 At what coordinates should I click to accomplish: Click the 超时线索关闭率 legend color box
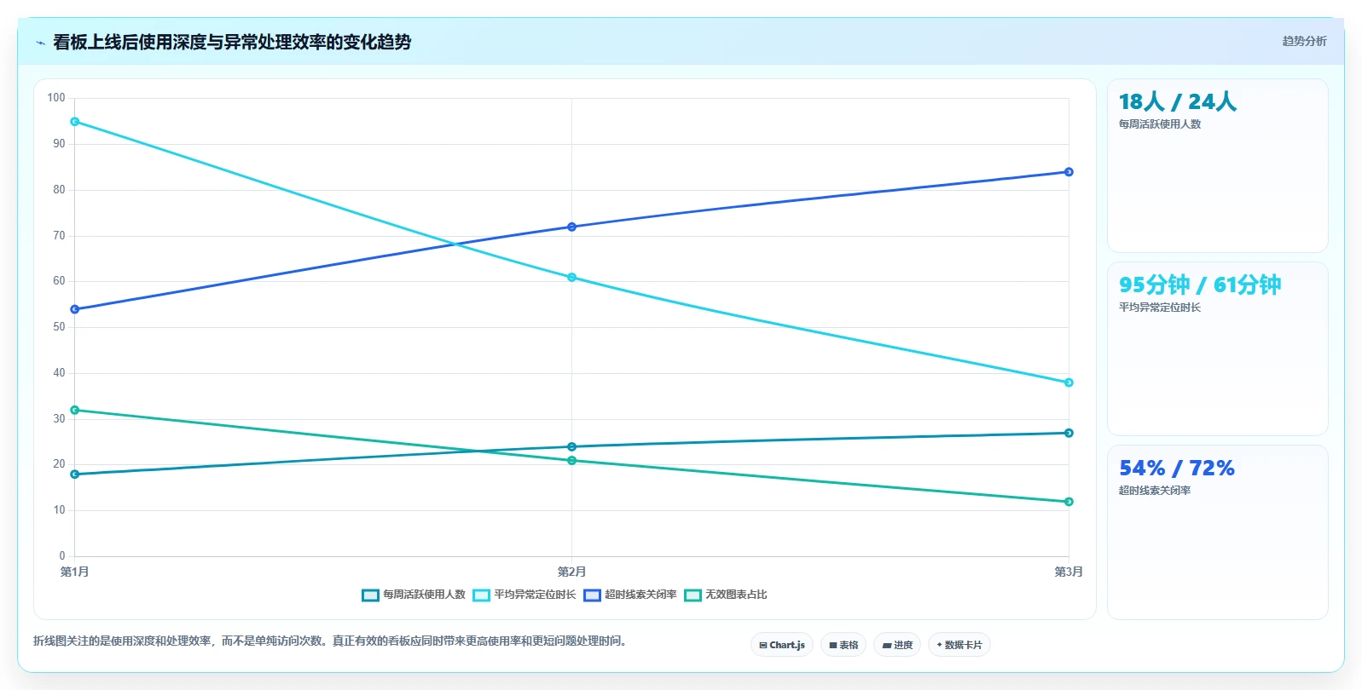(x=592, y=595)
